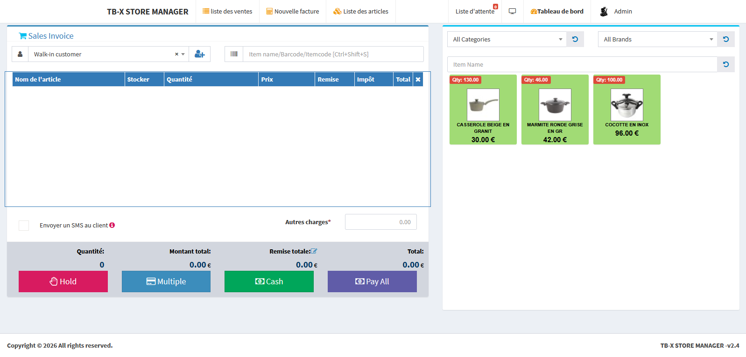The image size is (746, 357).
Task: Reset the All Brands filter
Action: coord(726,39)
